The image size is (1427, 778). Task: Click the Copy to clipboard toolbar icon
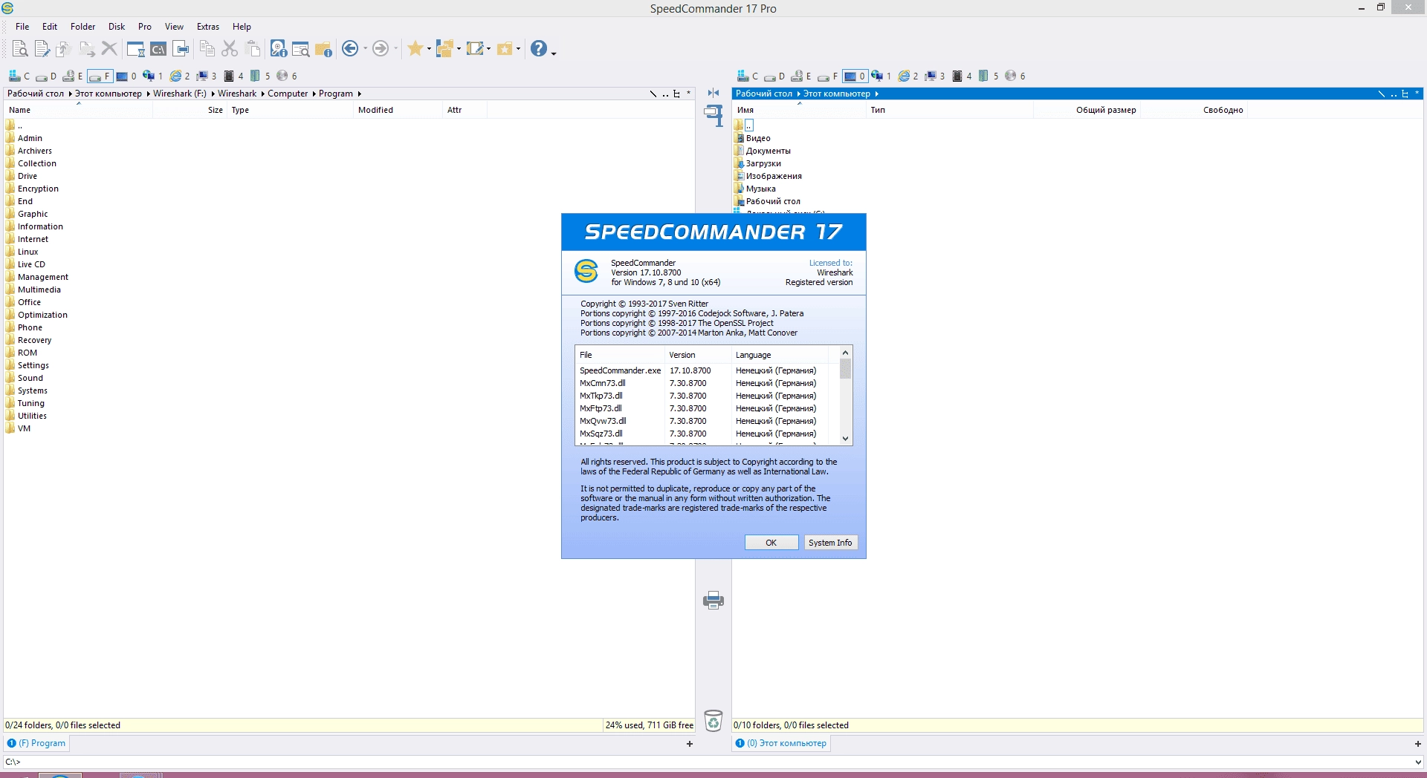point(207,49)
